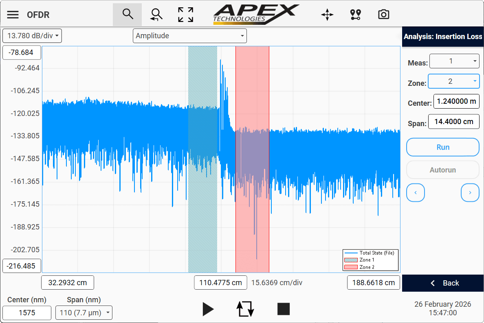484x323 pixels.
Task: Open the 13.780 dB/div scale dropdown
Action: click(32, 36)
